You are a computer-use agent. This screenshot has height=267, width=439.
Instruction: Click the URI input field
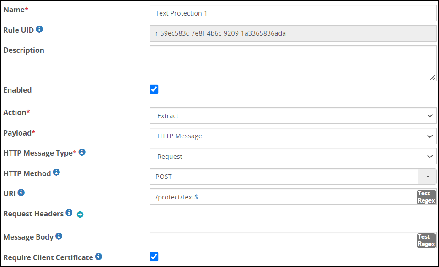283,197
